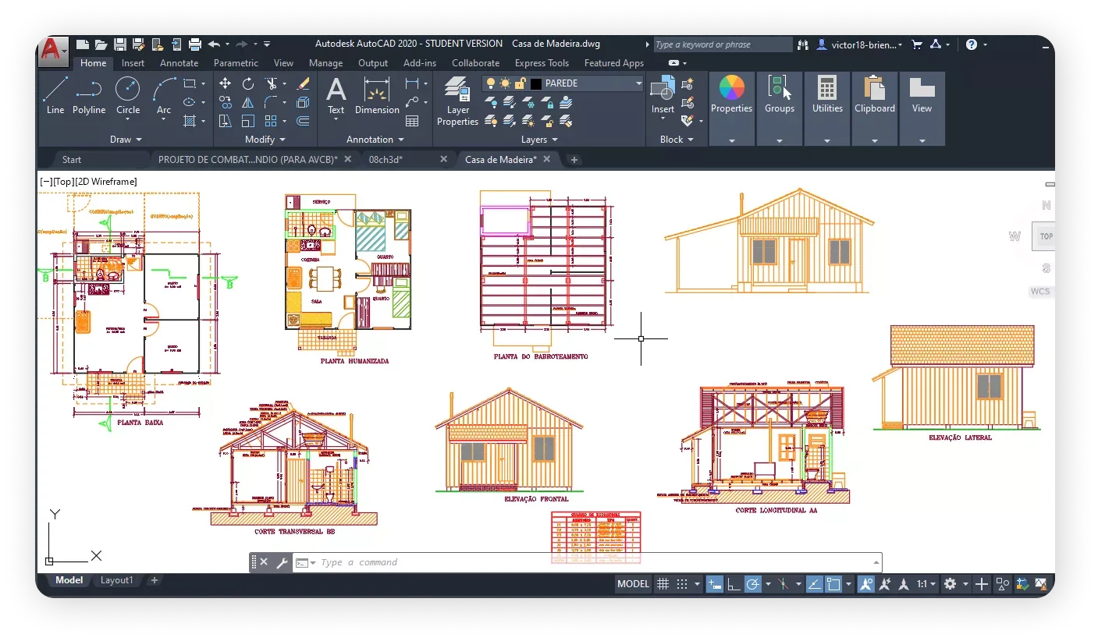
Task: Select the Erase tool
Action: point(304,83)
